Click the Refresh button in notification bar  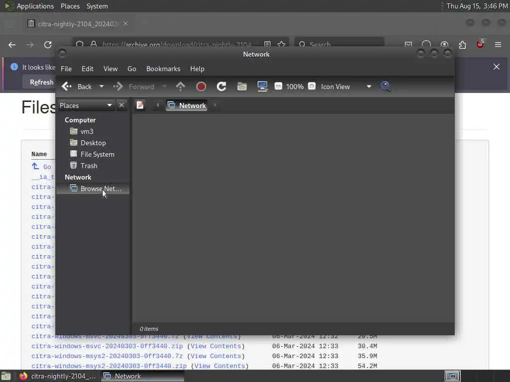click(42, 83)
